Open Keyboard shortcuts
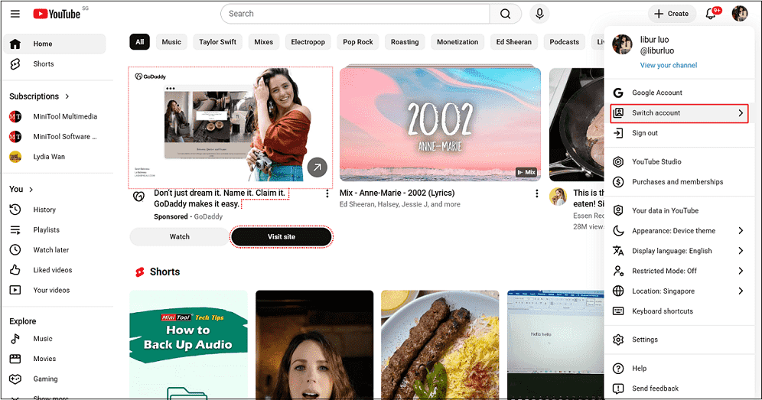 (679, 311)
